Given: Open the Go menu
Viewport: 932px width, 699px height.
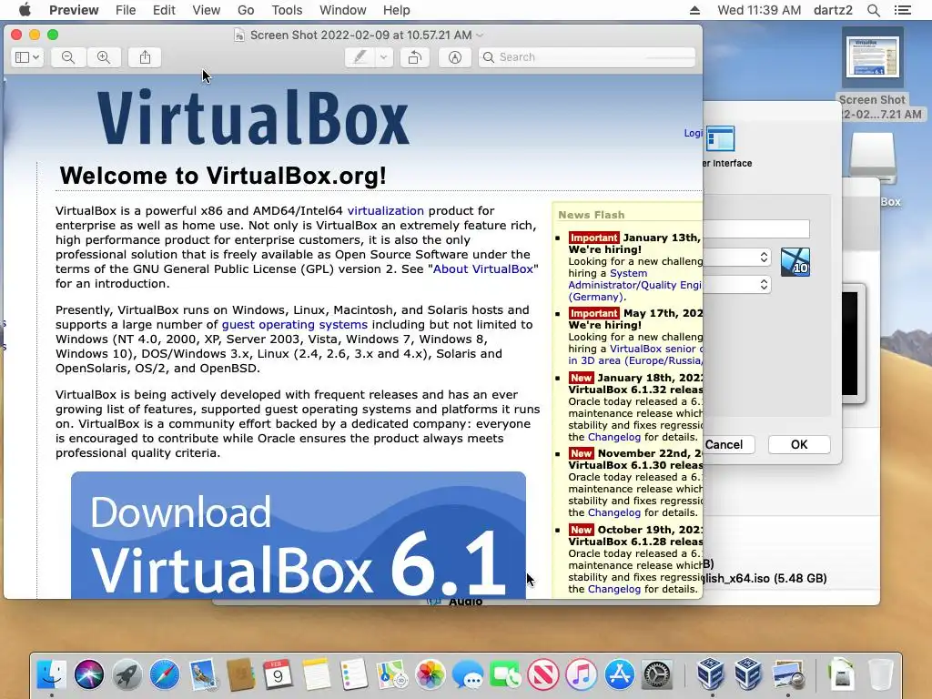Looking at the screenshot, I should coord(246,10).
